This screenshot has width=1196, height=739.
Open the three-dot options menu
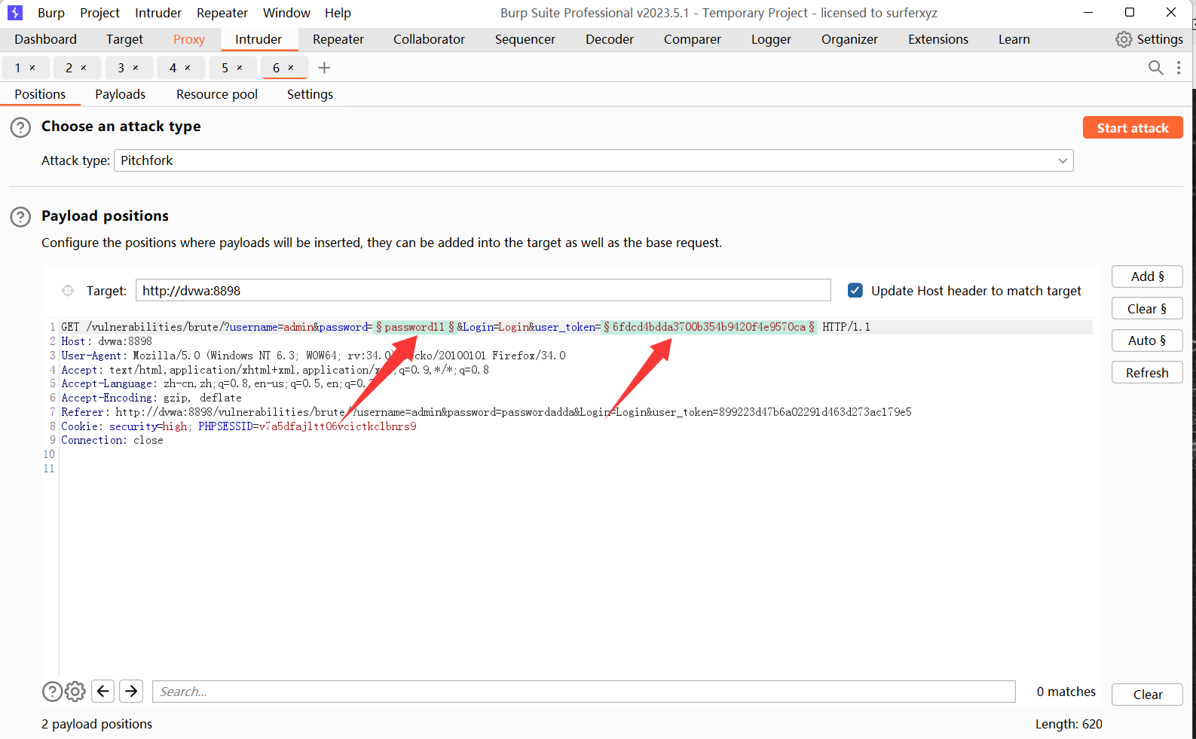1179,68
